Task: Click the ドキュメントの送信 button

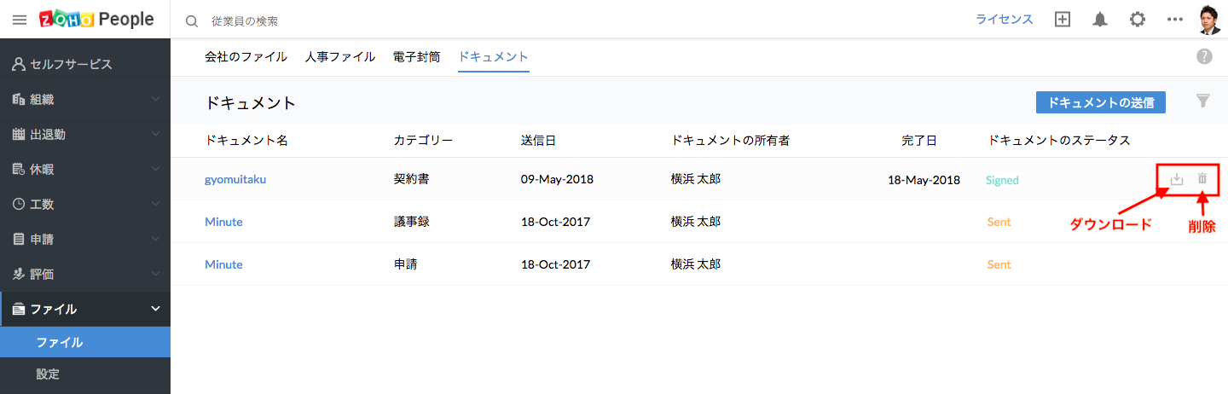Action: [1101, 102]
